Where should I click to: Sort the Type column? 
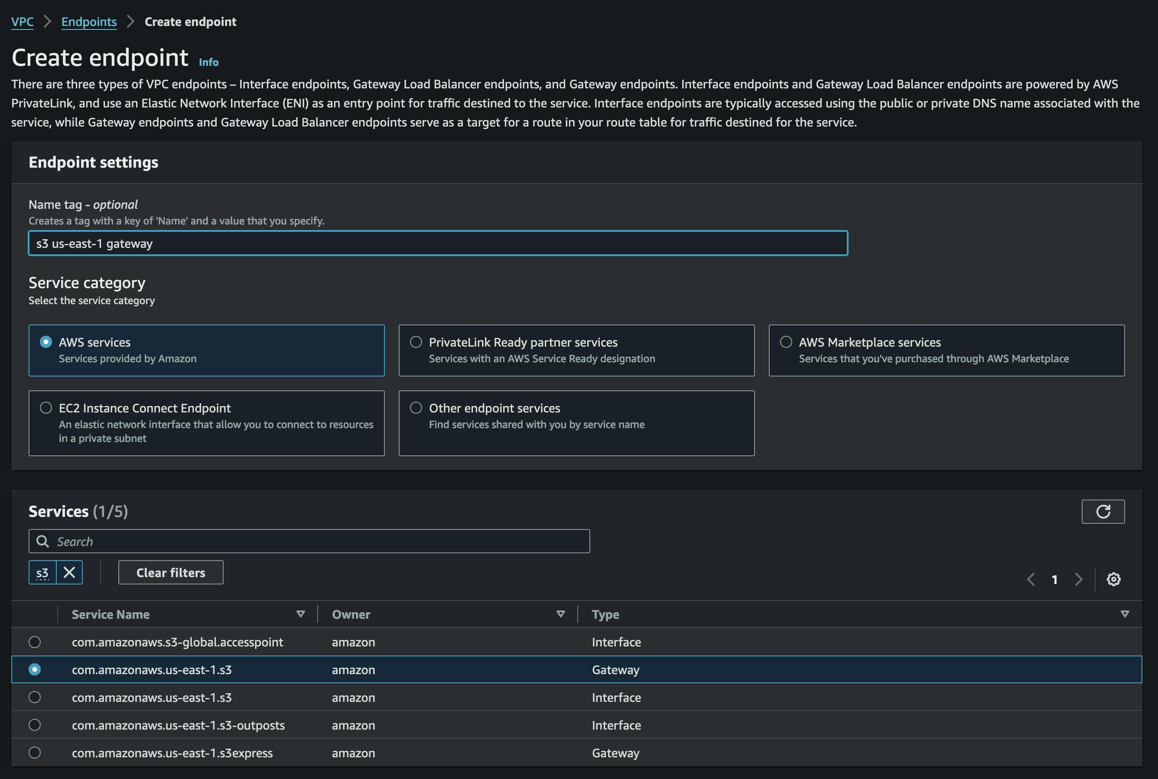coord(1125,614)
